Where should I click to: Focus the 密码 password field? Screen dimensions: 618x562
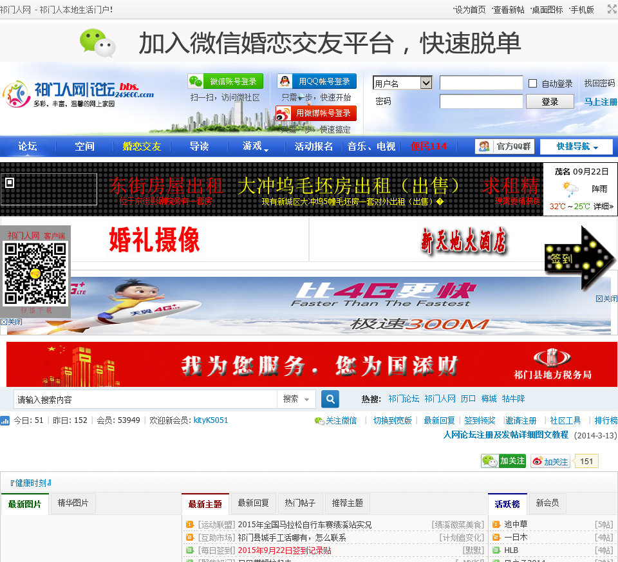pos(481,101)
